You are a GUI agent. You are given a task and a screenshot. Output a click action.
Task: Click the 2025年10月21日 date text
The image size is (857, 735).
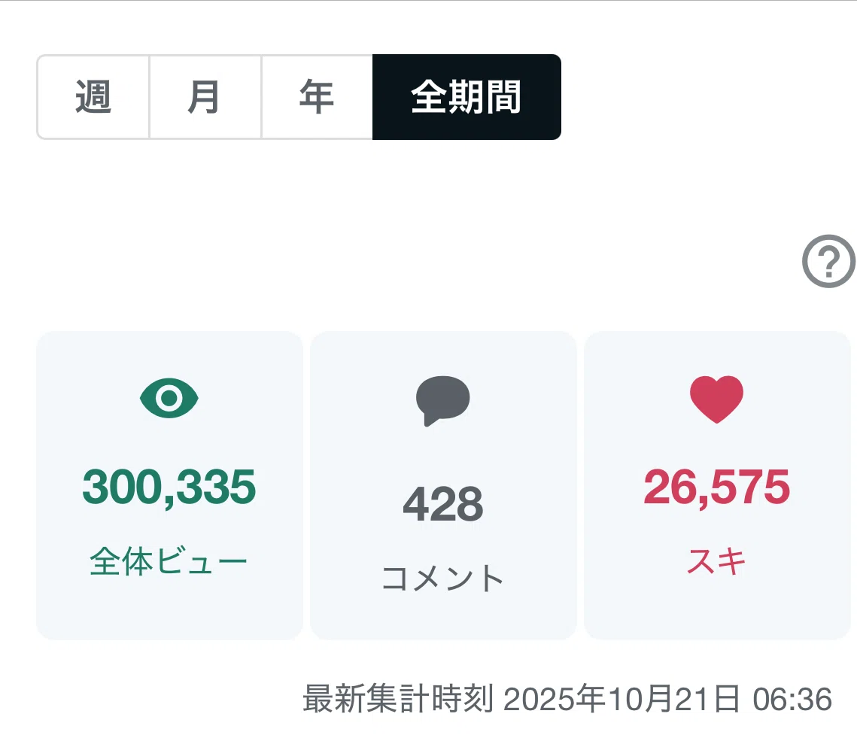622,698
